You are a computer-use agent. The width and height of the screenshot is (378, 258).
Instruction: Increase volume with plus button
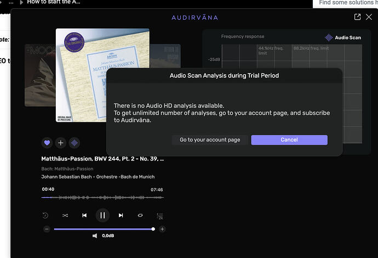click(162, 229)
